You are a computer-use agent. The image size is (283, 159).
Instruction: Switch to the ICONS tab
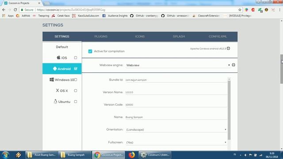tap(140, 36)
